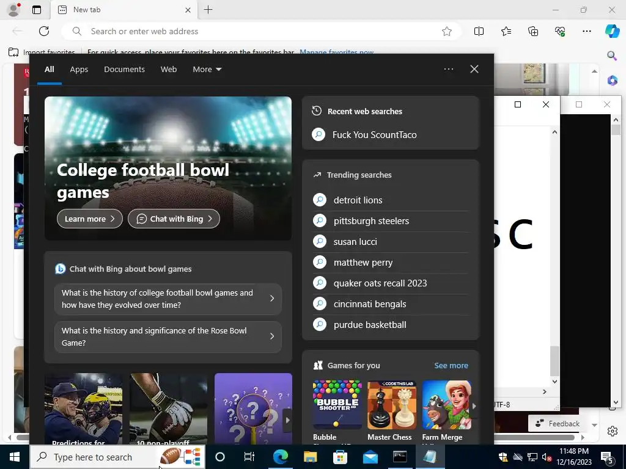The width and height of the screenshot is (626, 469).
Task: Switch to Apps search tab
Action: click(x=79, y=69)
